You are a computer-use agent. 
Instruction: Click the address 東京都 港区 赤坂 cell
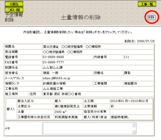[98, 94]
